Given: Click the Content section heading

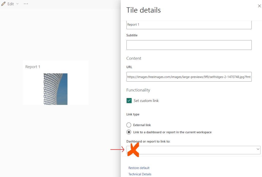Looking at the screenshot, I should tap(134, 58).
